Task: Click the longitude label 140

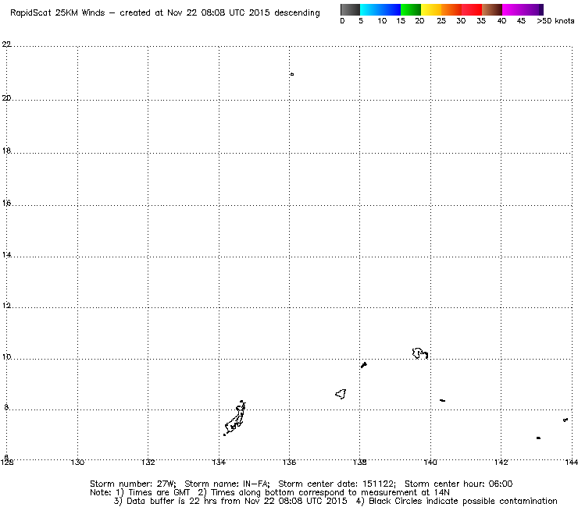Action: pos(430,462)
